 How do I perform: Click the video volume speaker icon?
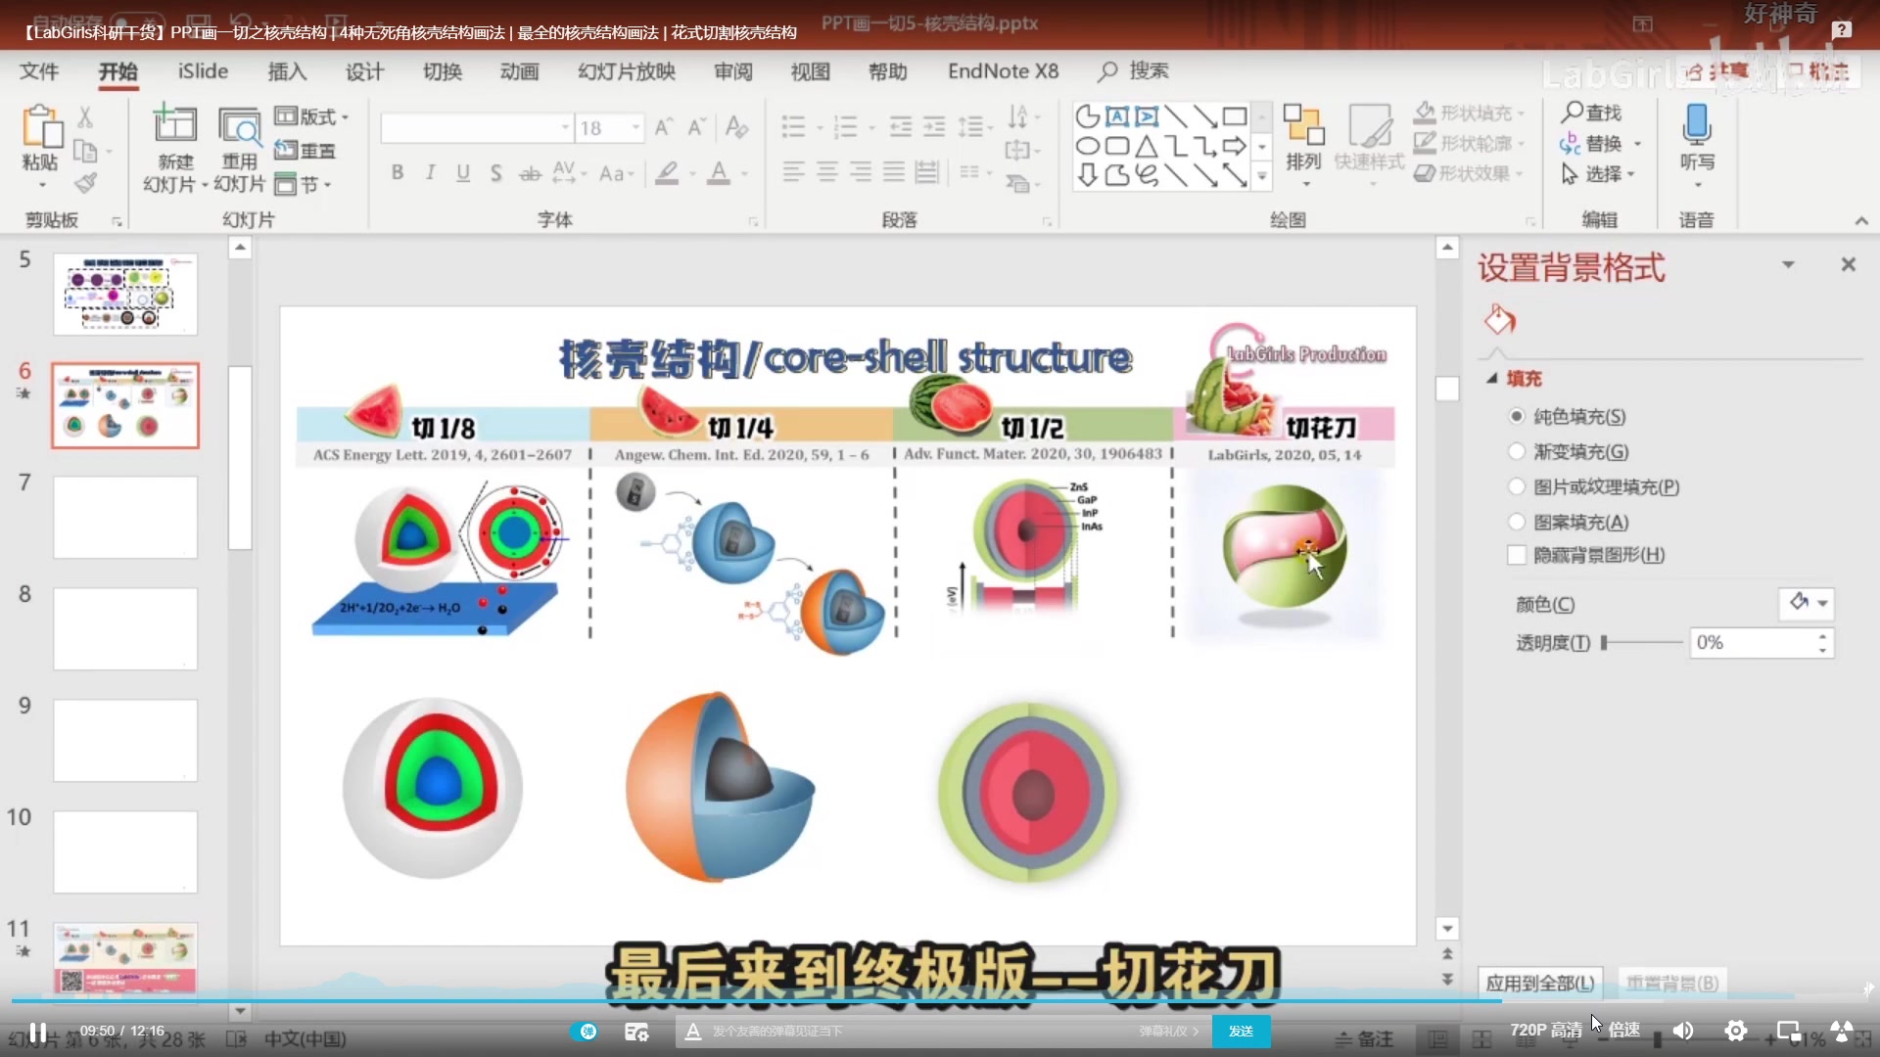tap(1682, 1031)
